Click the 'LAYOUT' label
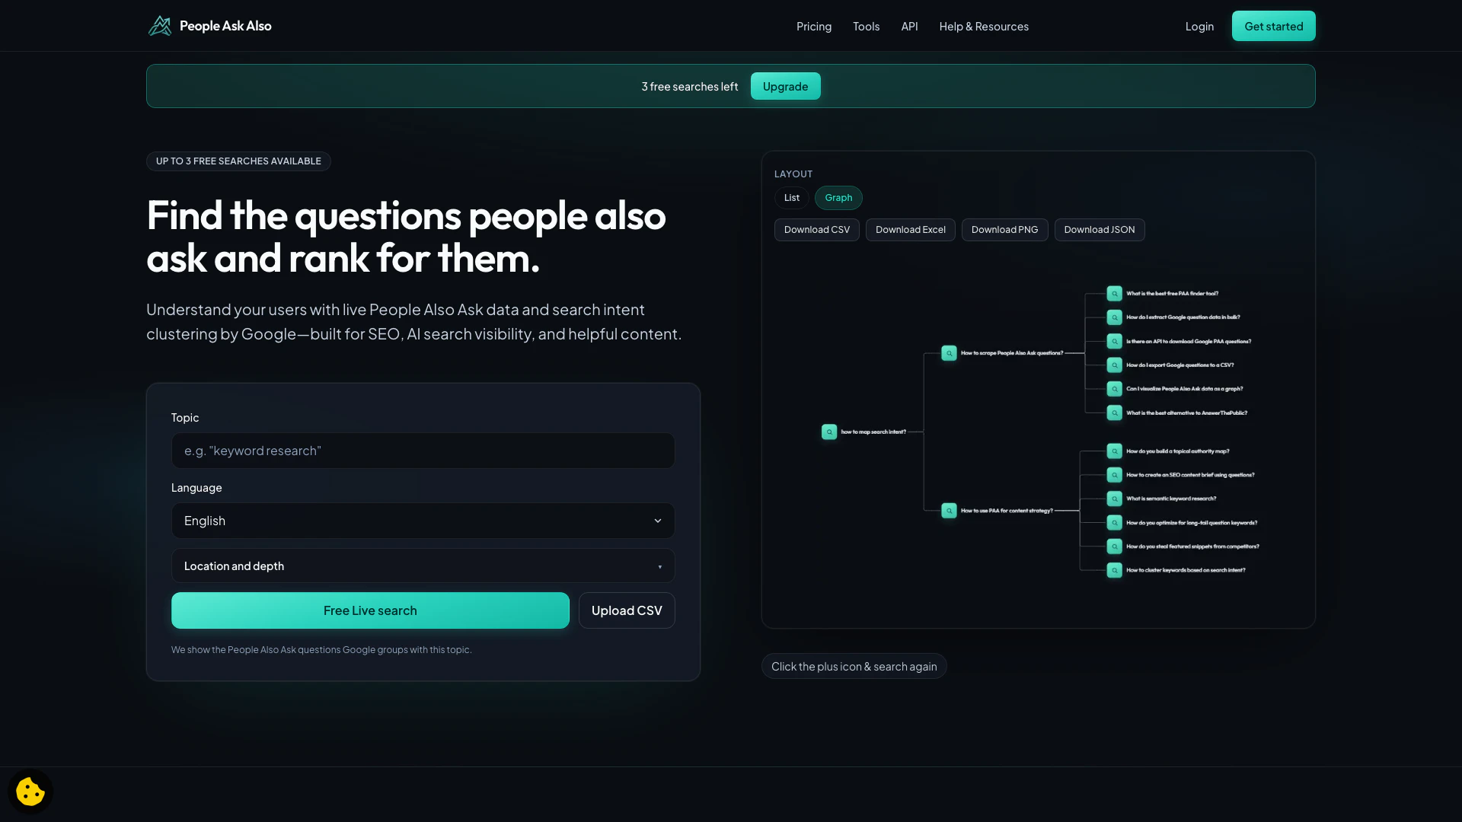 tap(793, 174)
